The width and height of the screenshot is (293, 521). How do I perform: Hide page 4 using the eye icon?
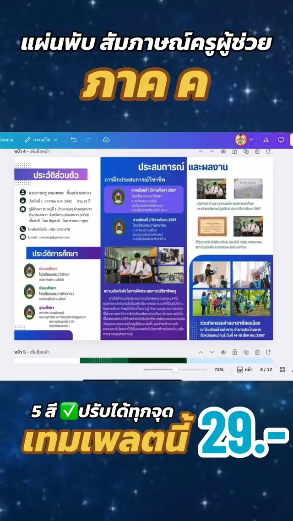click(223, 152)
